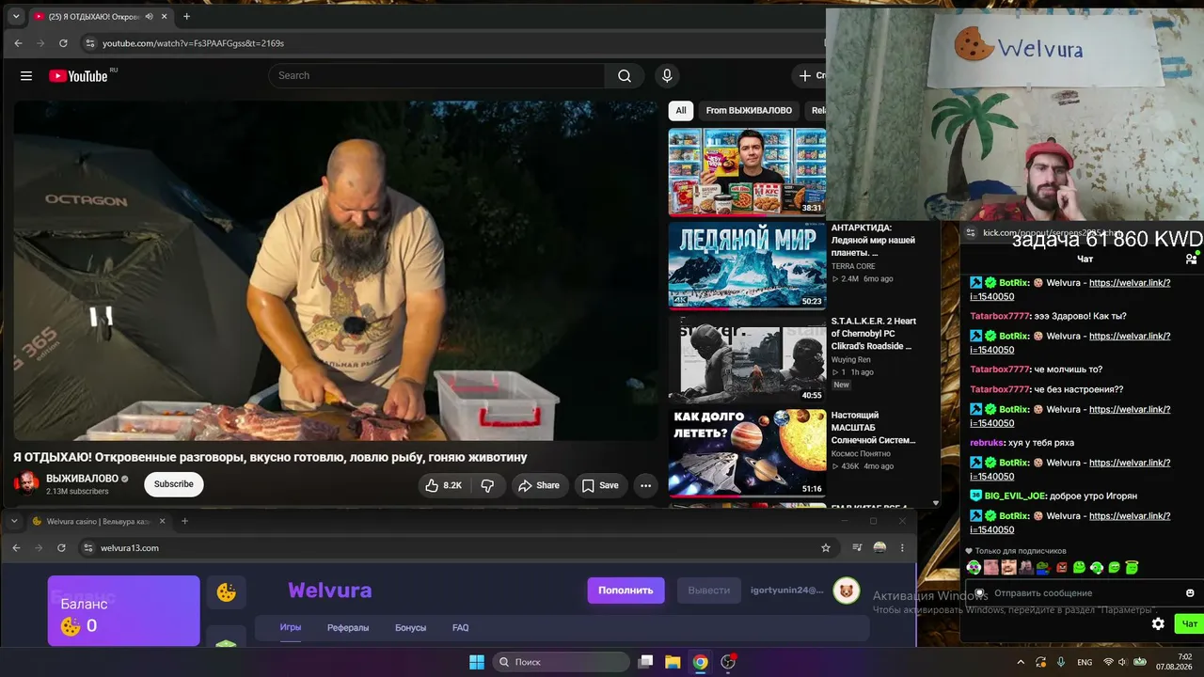Reload the YouTube tab page
Screen dimensions: 1204x677
point(63,43)
